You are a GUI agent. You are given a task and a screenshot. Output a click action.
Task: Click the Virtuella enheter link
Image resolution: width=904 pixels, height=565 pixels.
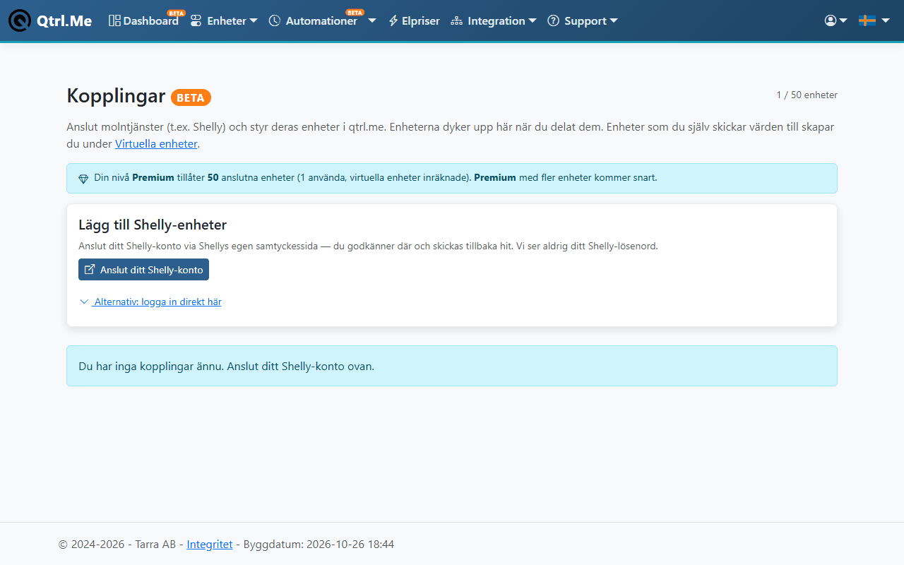(156, 143)
